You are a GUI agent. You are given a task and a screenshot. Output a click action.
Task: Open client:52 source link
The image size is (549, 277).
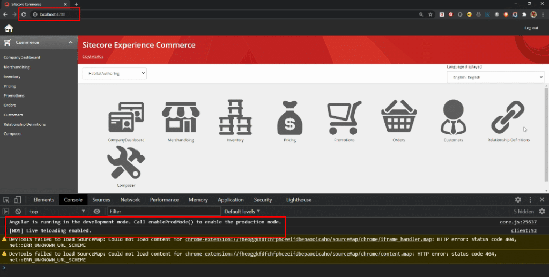pyautogui.click(x=524, y=230)
